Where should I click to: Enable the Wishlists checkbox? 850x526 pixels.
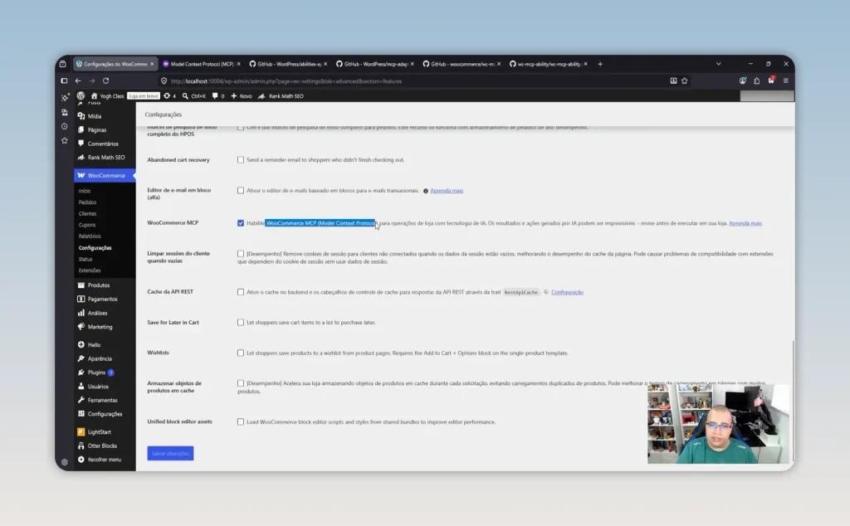point(241,353)
